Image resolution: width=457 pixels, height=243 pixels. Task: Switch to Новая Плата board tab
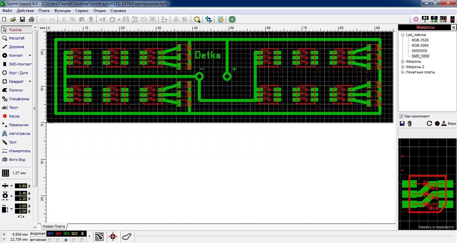pos(53,226)
